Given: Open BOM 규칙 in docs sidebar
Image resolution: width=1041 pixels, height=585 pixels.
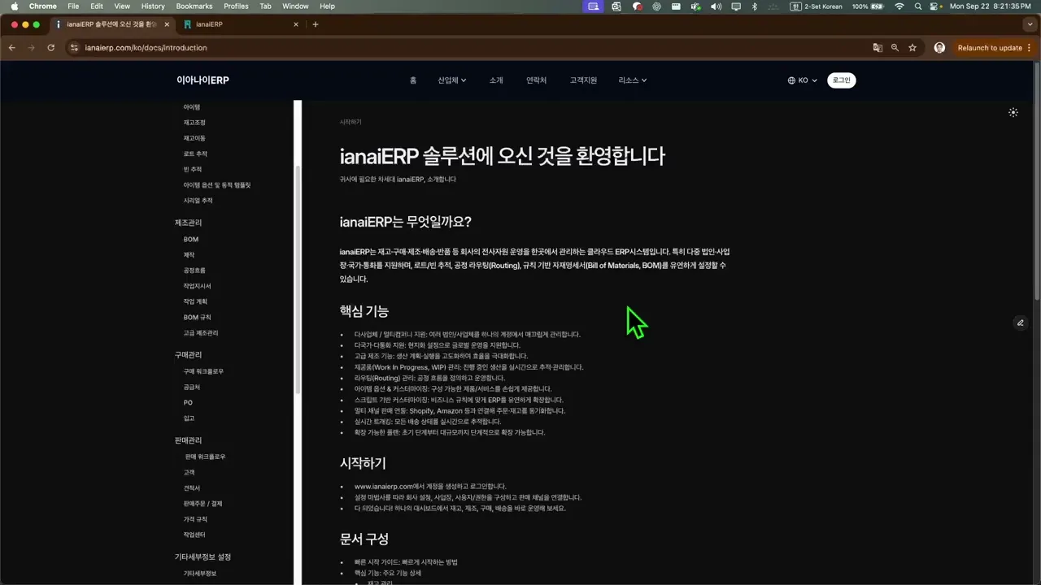Looking at the screenshot, I should point(197,318).
